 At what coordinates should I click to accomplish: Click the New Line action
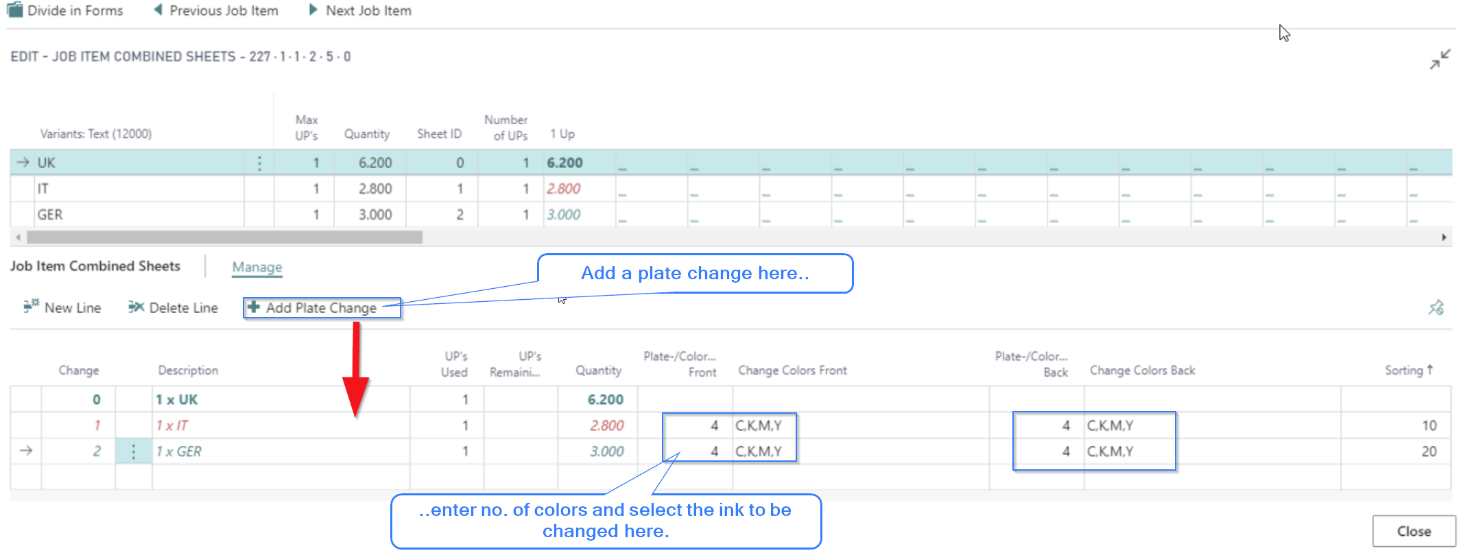point(62,307)
